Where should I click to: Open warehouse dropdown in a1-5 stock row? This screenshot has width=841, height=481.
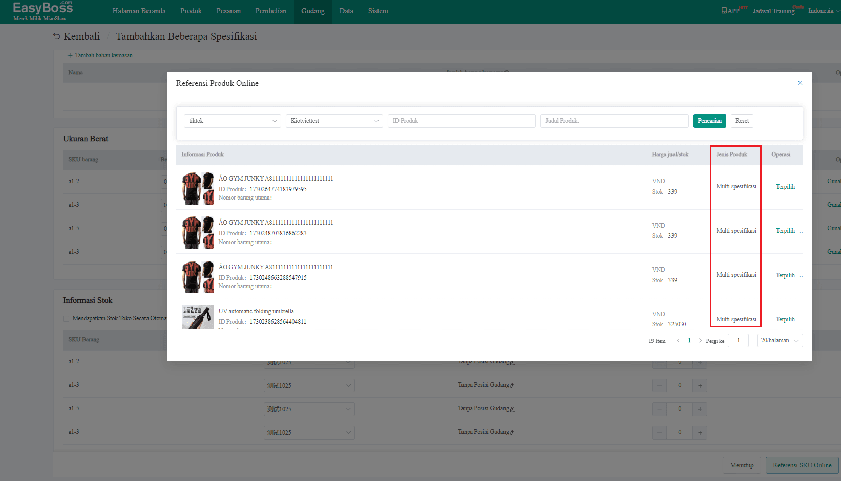[309, 409]
